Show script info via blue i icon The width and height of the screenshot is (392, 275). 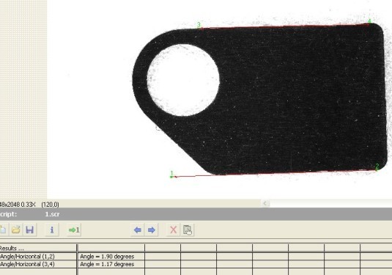[52, 230]
